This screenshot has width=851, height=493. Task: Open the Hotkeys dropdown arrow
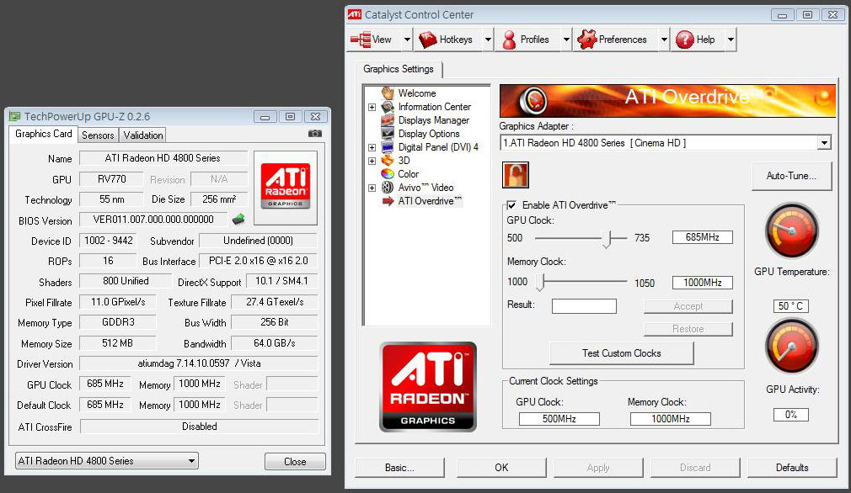pos(488,40)
